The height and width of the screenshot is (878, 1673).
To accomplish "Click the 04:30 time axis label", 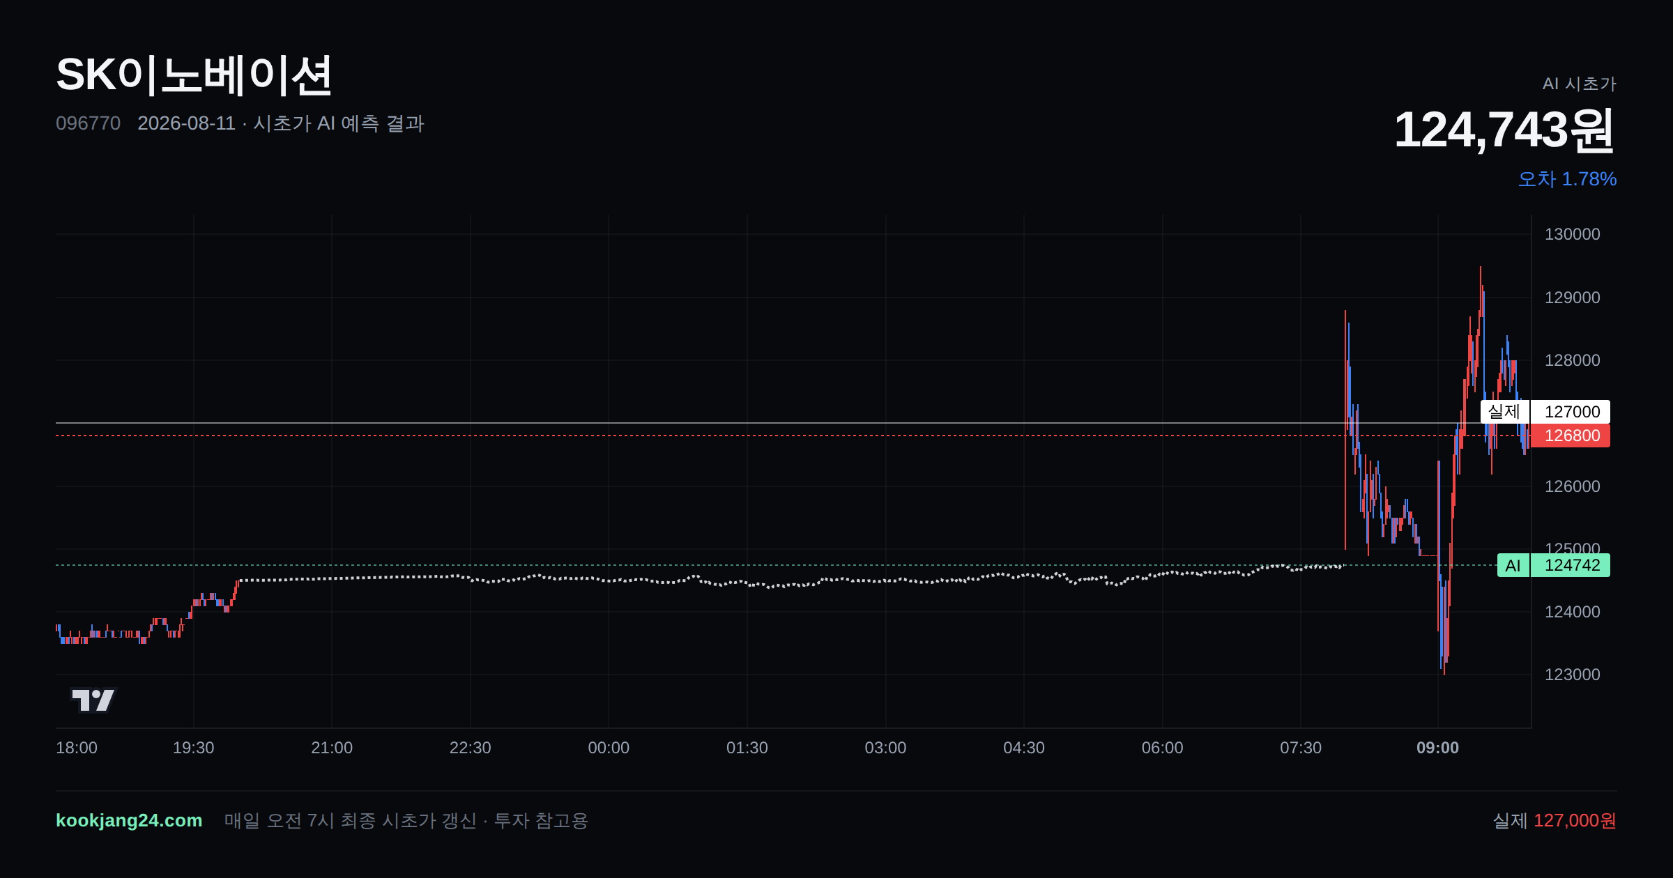I will pyautogui.click(x=1023, y=748).
